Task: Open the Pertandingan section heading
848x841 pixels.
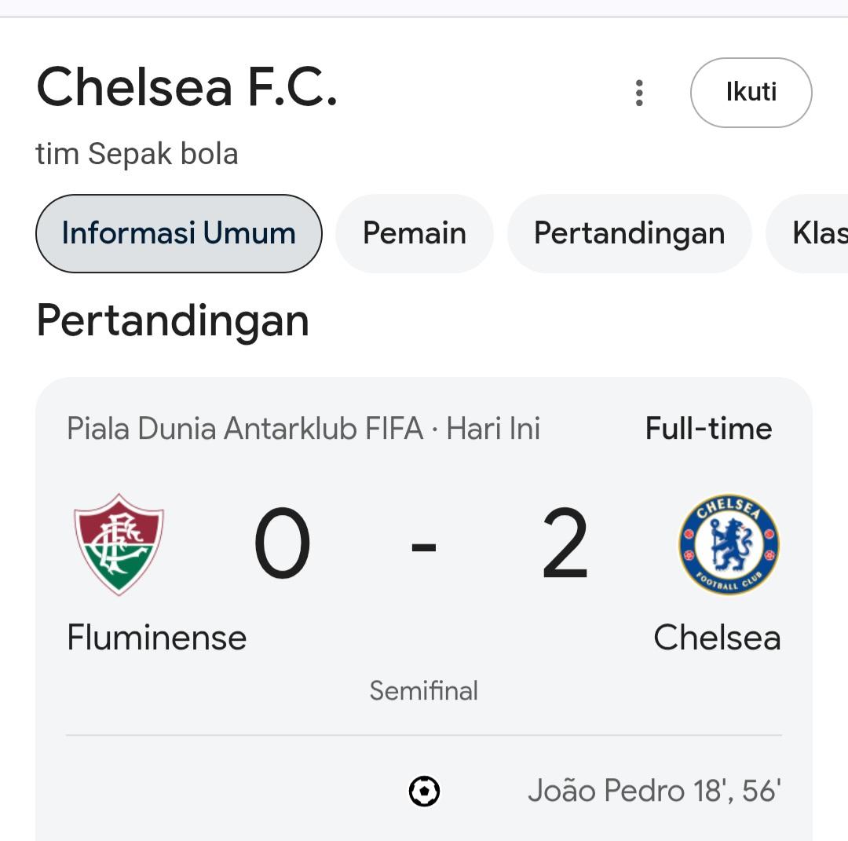Action: 173,322
